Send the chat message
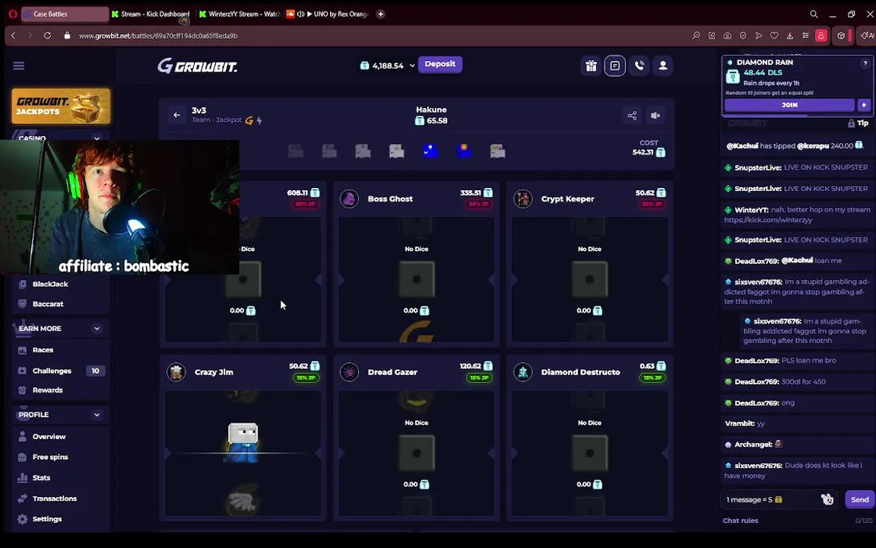Viewport: 876px width, 548px height. point(859,500)
